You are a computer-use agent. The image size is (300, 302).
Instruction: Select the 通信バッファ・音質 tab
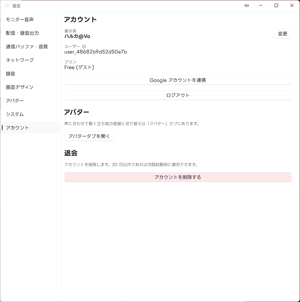[x=31, y=46]
